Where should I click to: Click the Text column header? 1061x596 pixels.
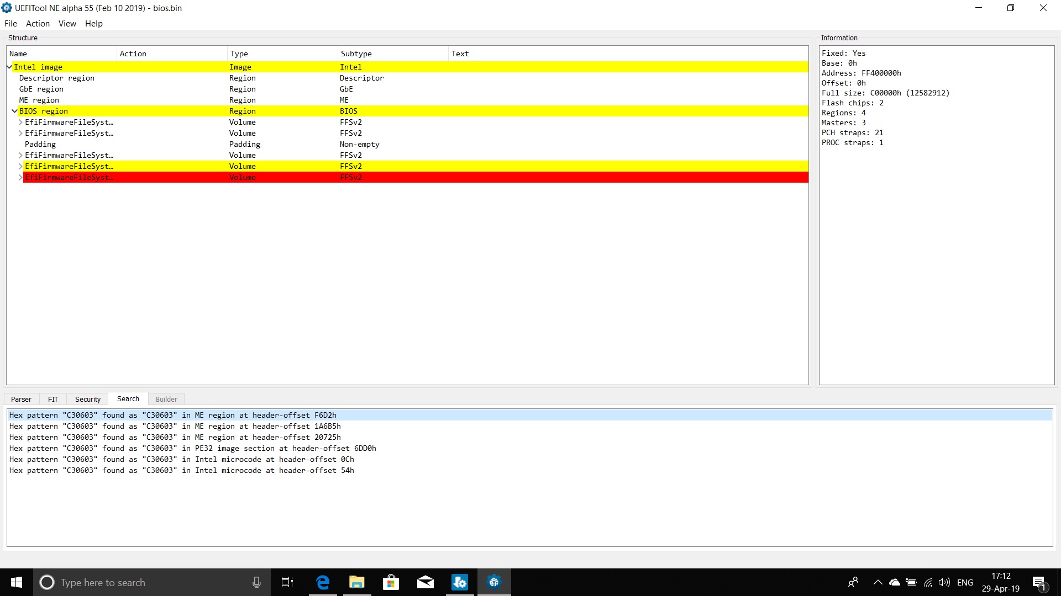coord(628,54)
